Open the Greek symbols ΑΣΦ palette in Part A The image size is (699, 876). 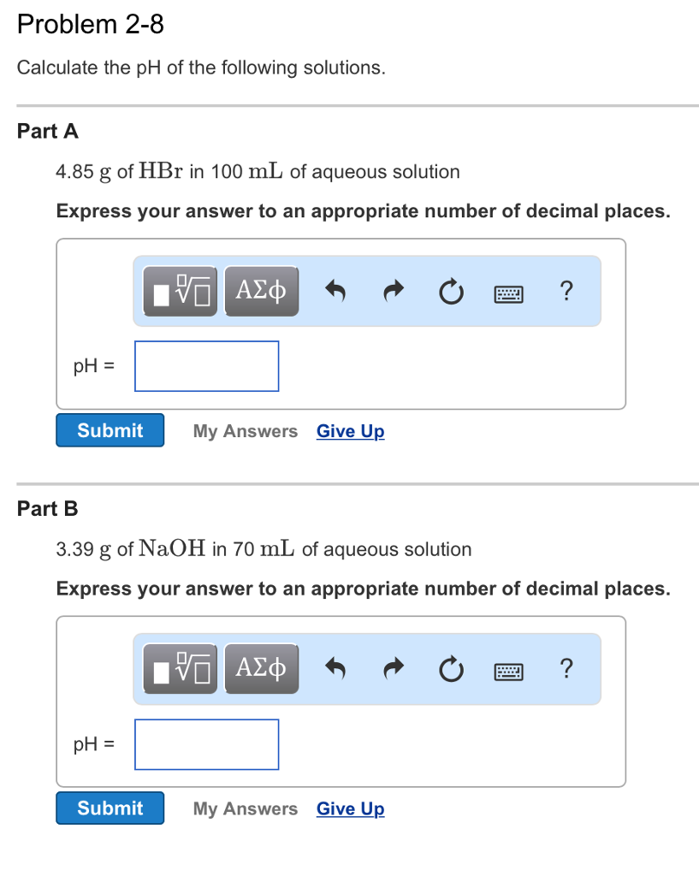pos(261,291)
